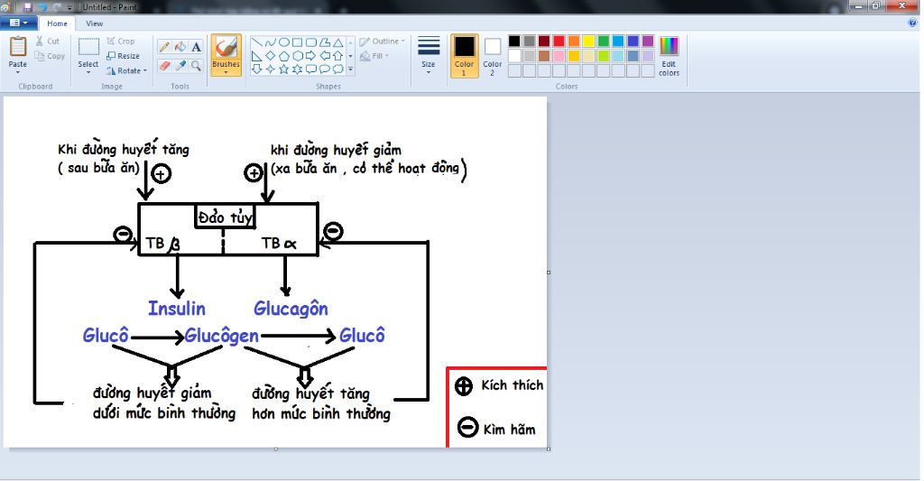The image size is (924, 481).
Task: Pick the Rounded rectangle shape
Action: click(x=311, y=42)
